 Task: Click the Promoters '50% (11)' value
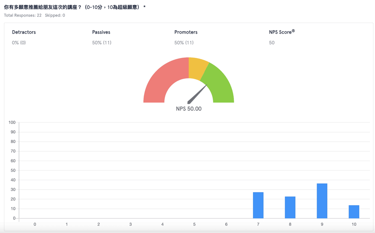[x=184, y=43]
